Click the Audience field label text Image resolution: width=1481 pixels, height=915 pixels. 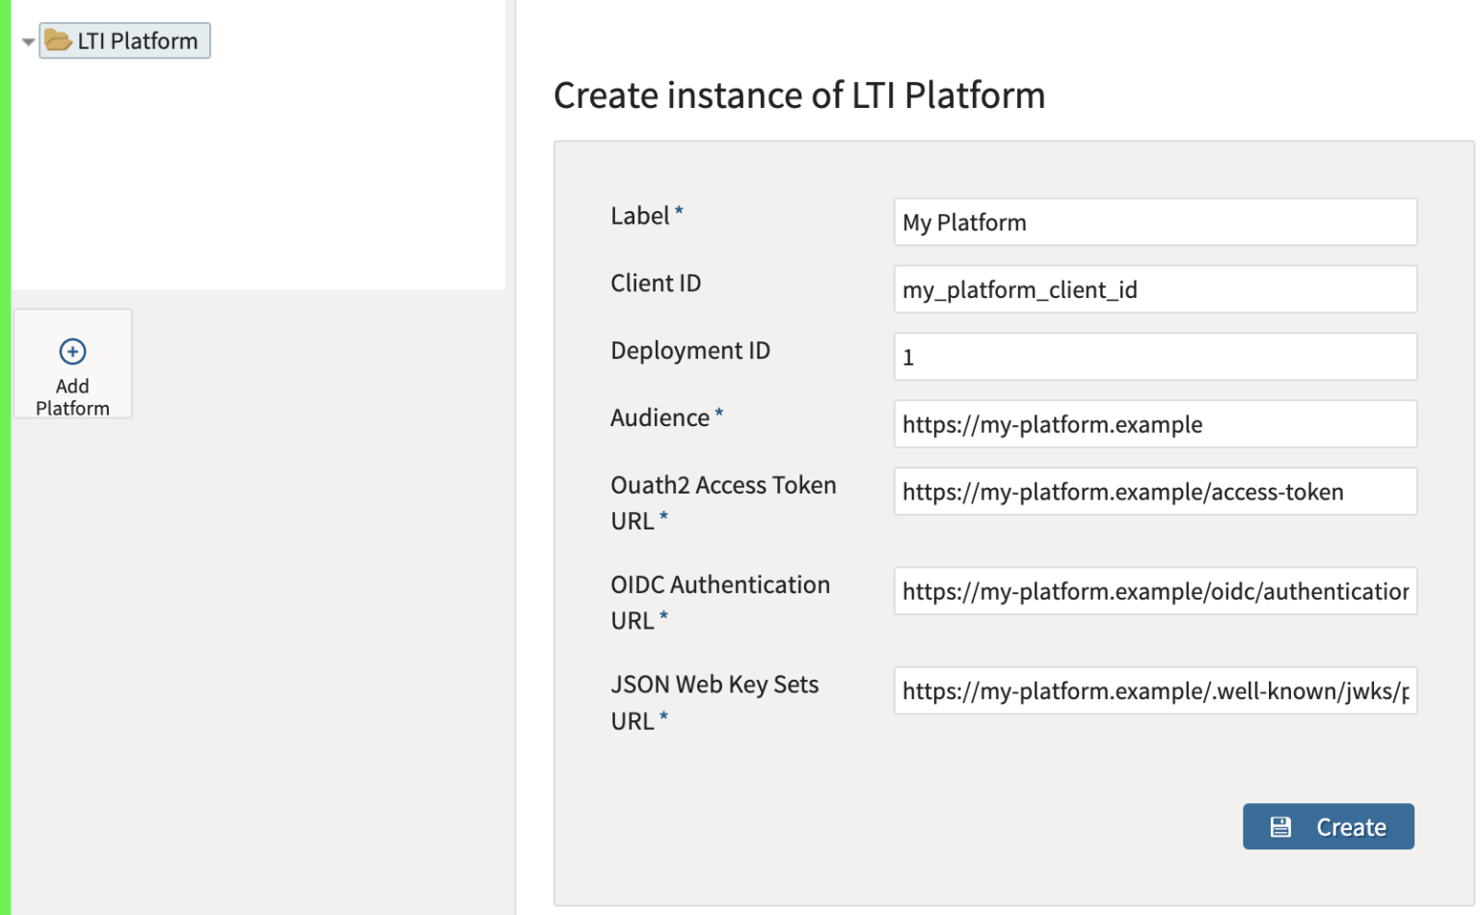point(659,417)
